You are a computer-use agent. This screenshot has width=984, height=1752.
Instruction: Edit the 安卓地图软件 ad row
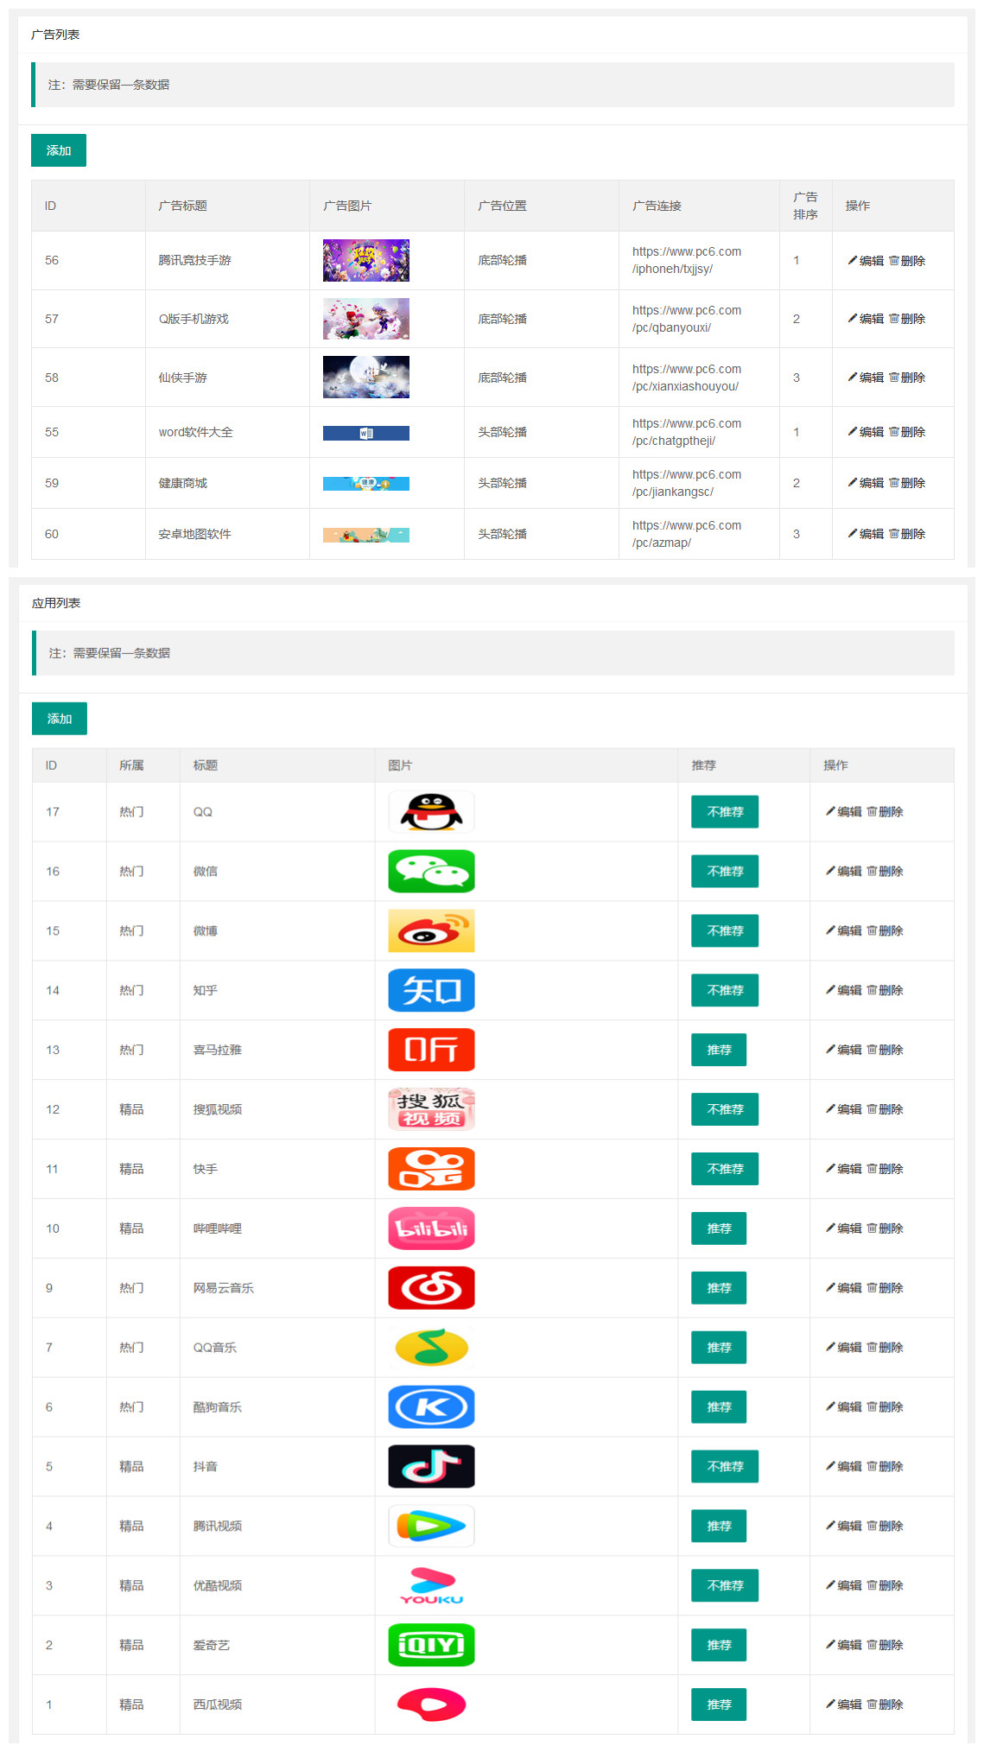(866, 534)
